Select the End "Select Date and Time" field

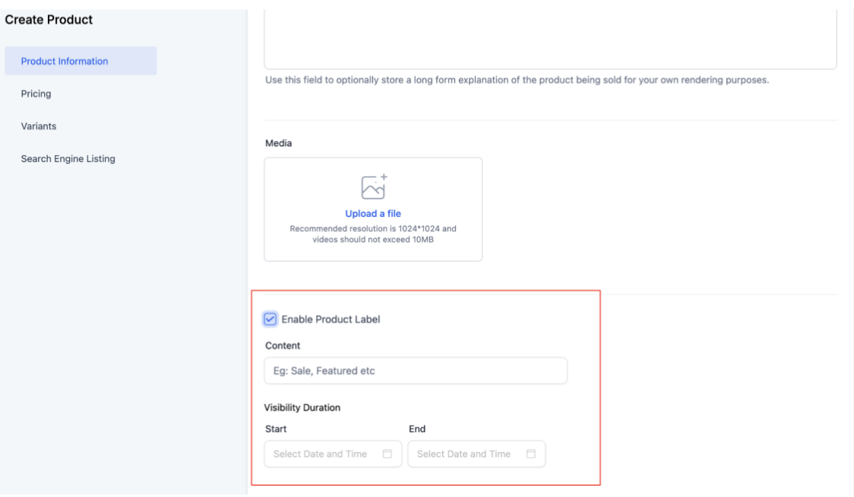click(x=464, y=454)
